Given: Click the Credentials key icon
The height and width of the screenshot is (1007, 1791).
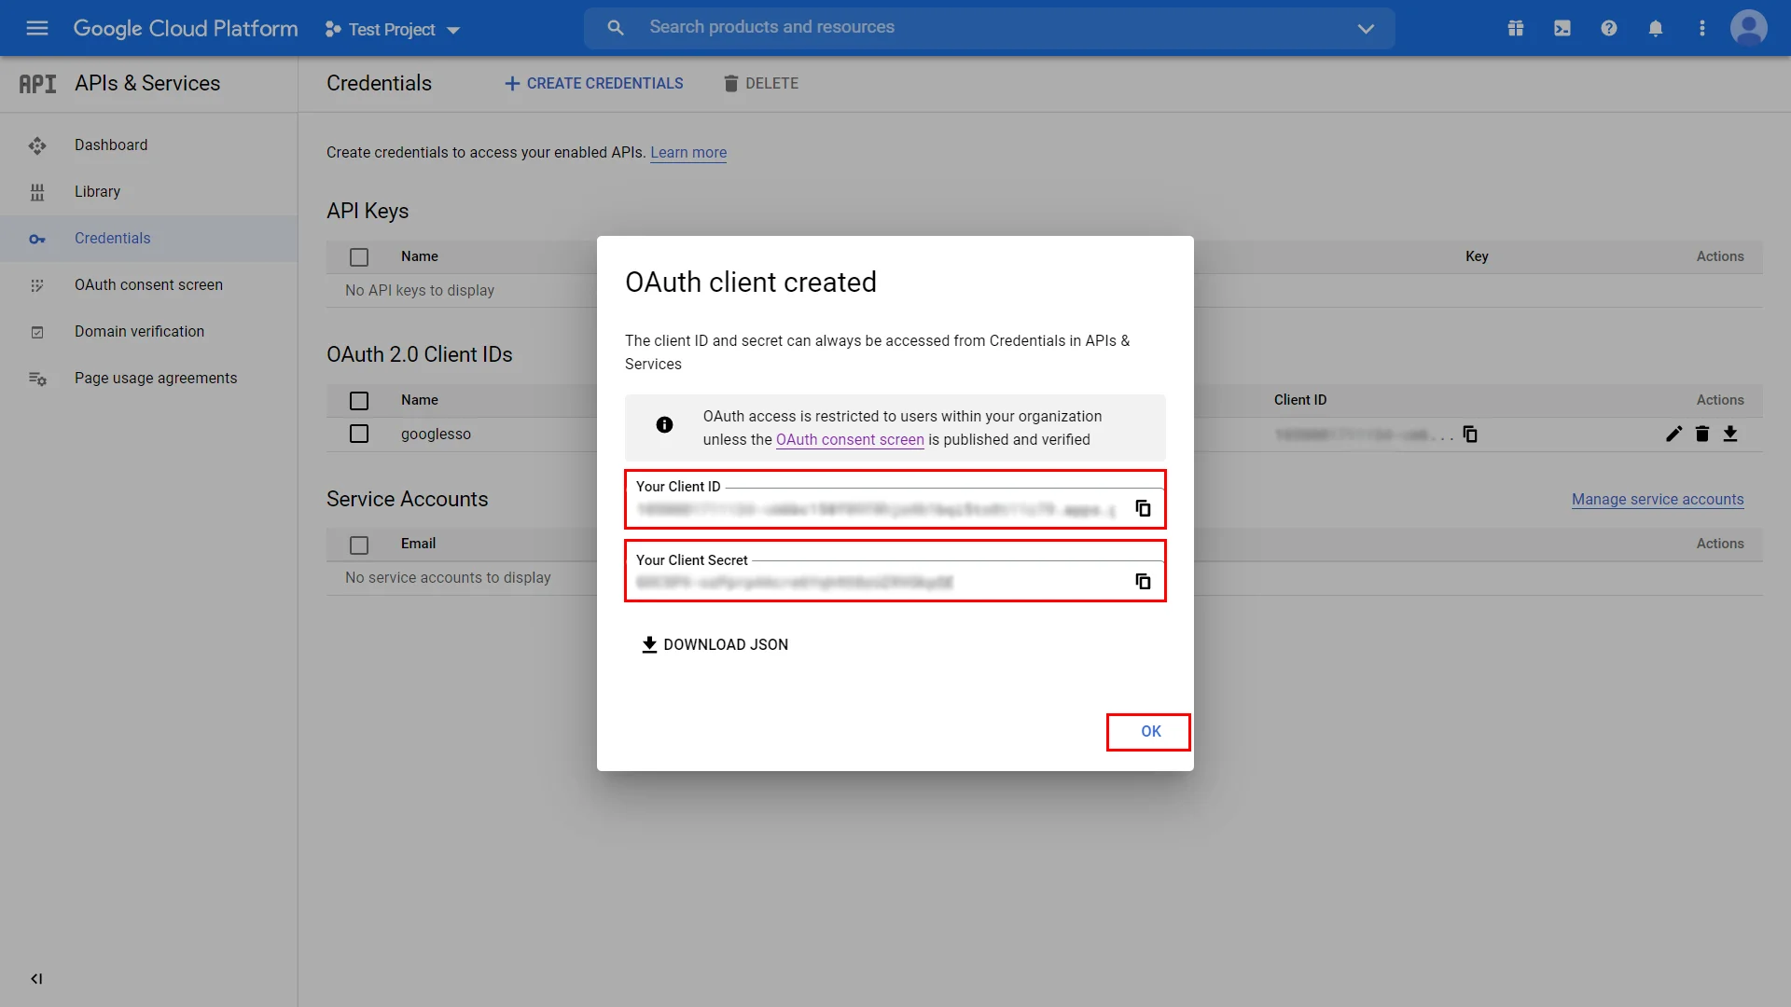Looking at the screenshot, I should tap(37, 240).
